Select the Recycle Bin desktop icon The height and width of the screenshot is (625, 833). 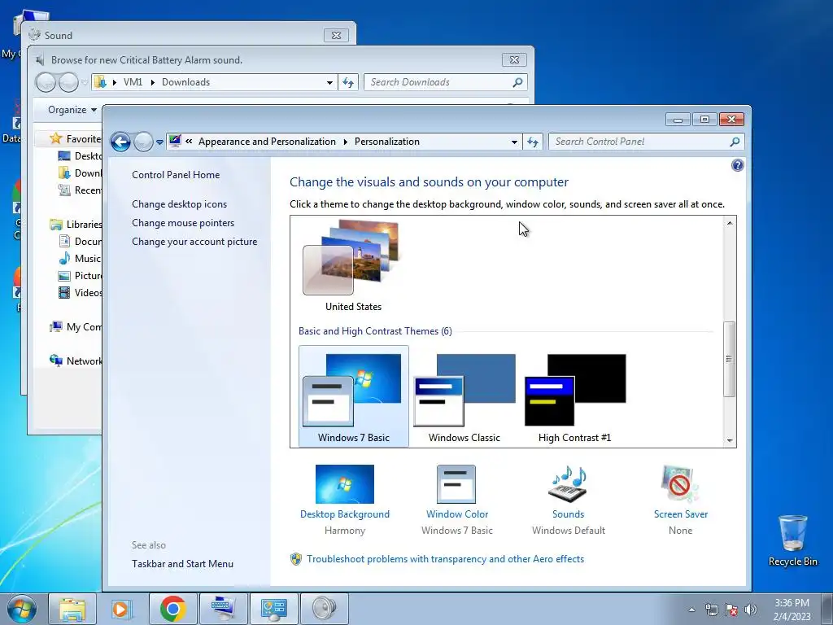(792, 540)
